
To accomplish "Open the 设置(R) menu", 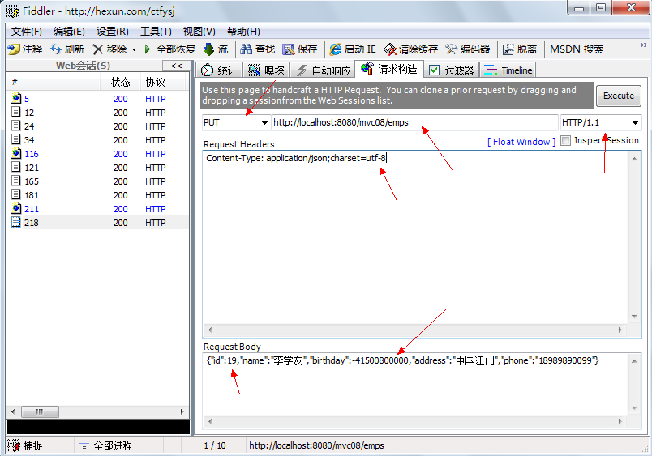I will (x=112, y=32).
